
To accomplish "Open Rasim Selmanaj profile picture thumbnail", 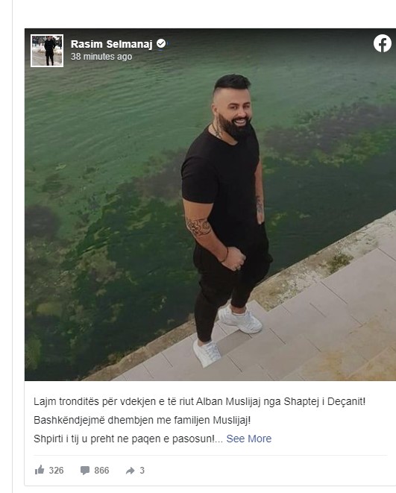I will click(47, 51).
